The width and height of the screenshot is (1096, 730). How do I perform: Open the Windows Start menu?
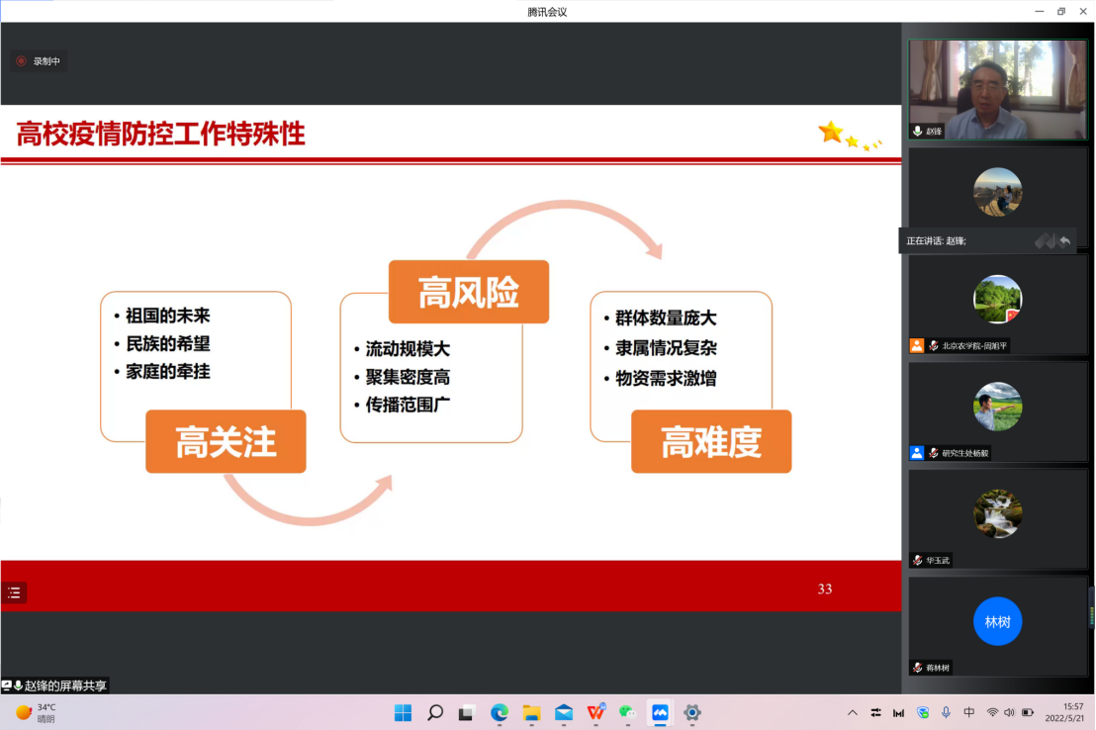(403, 712)
